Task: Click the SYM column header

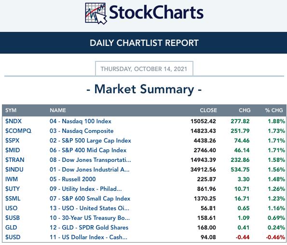Action: pos(11,110)
